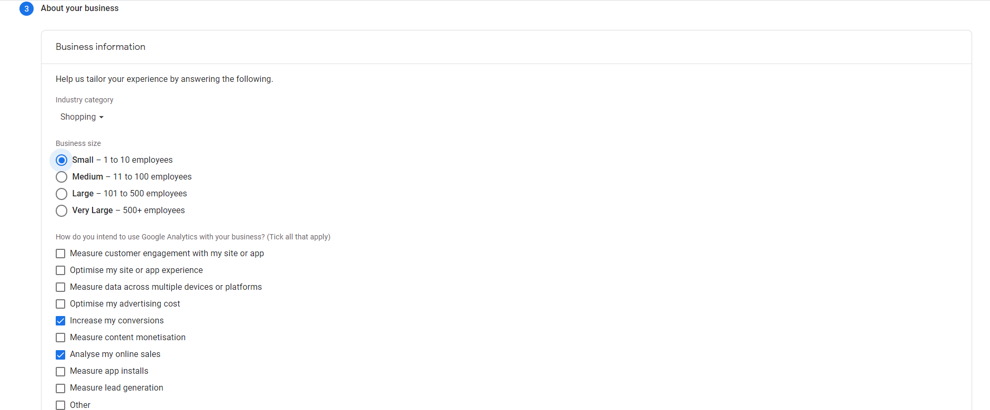Click the How do you intend question text
This screenshot has height=410, width=990.
[193, 237]
